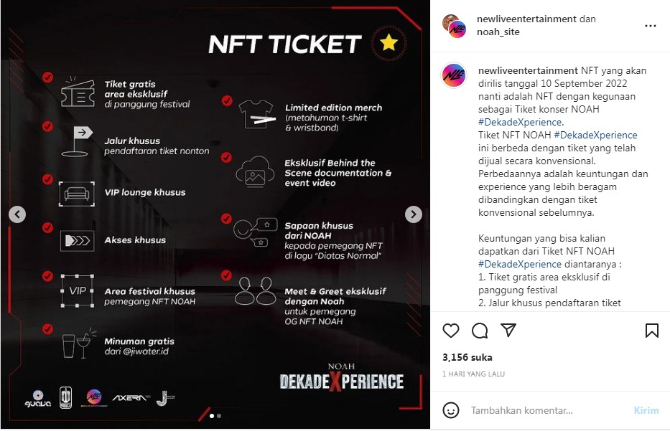Select the round NLE logo among the sponsors
The image size is (670, 431).
(x=94, y=395)
